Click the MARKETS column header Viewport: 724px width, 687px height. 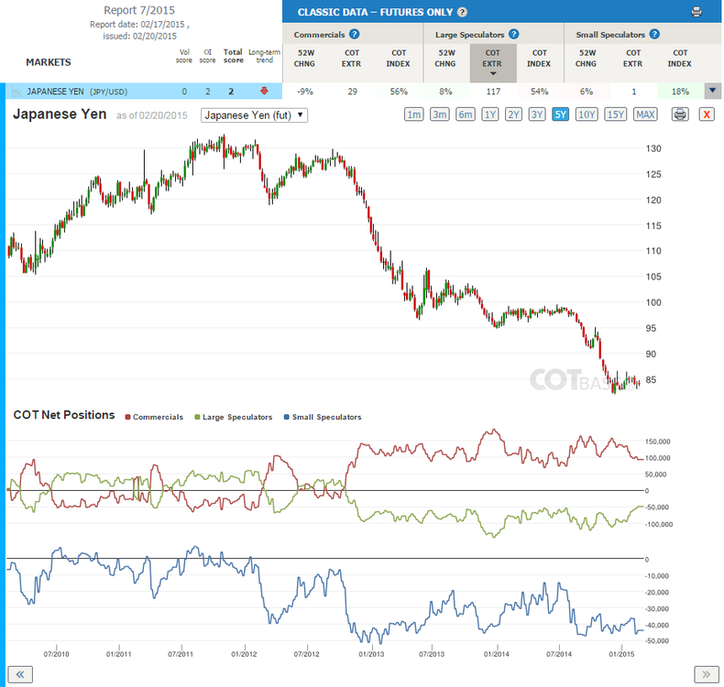(49, 62)
